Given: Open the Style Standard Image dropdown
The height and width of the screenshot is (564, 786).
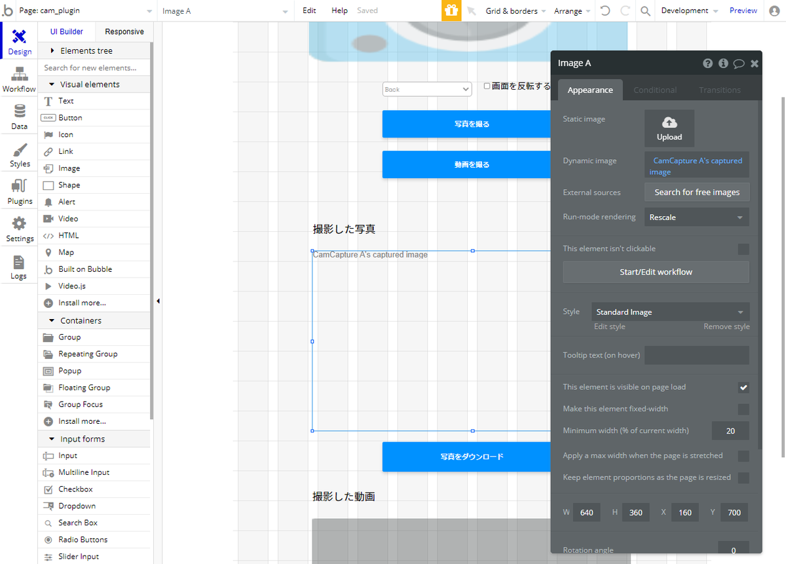Looking at the screenshot, I should click(x=671, y=312).
